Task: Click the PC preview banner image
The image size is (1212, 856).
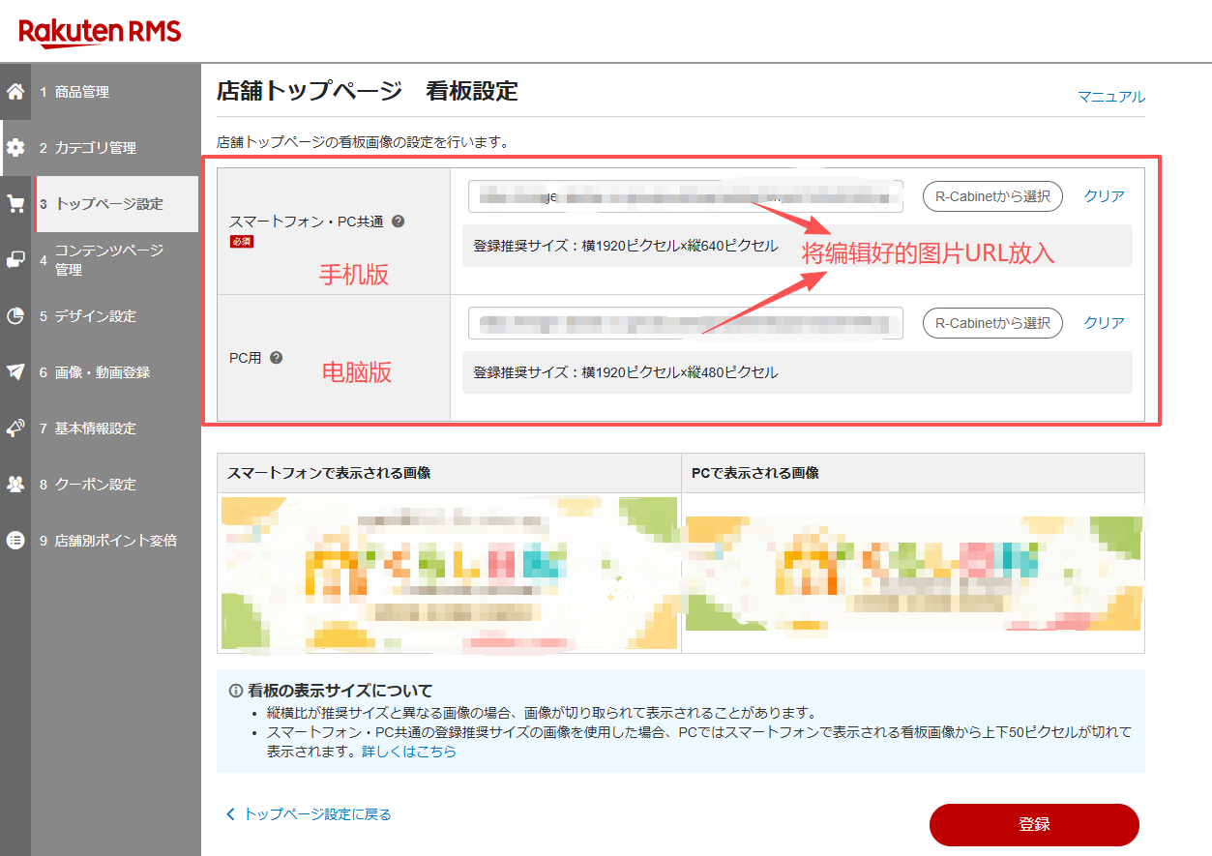Action: tap(913, 573)
